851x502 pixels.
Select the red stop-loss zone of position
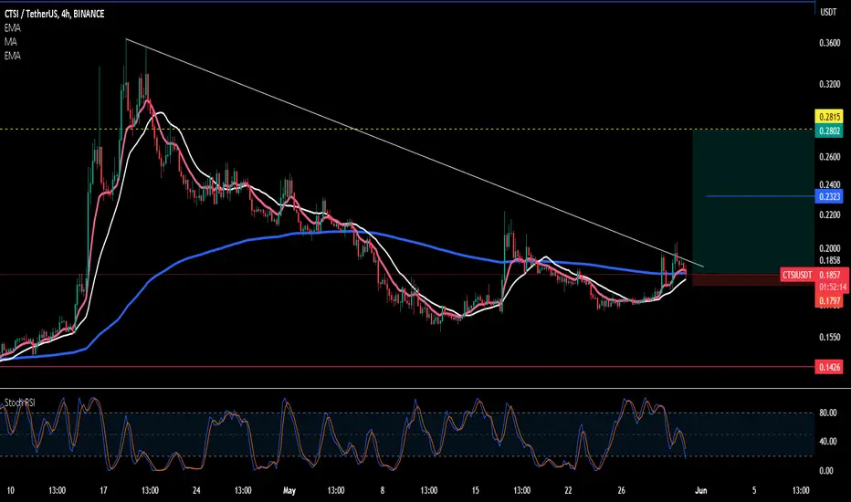753,280
